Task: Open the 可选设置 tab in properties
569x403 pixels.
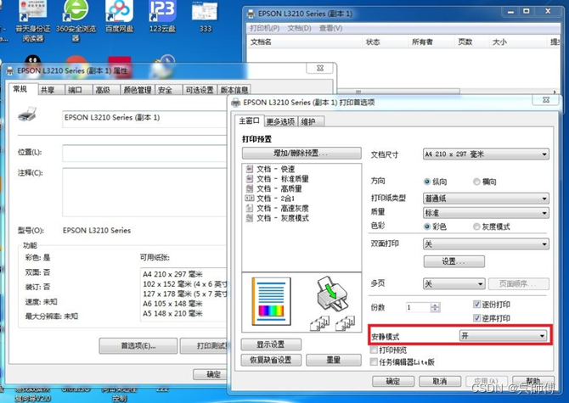Action: click(200, 90)
